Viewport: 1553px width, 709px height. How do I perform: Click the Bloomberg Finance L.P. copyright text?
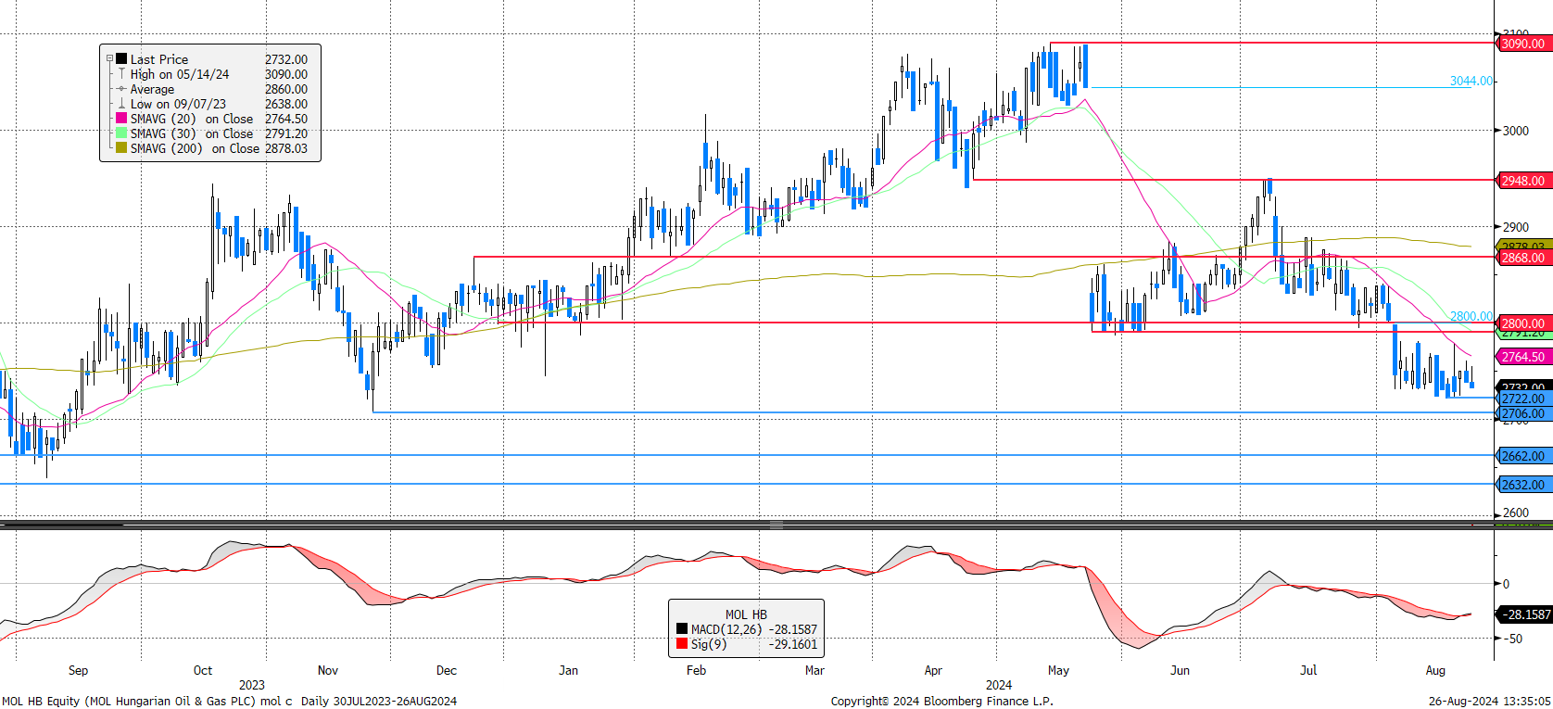[941, 701]
